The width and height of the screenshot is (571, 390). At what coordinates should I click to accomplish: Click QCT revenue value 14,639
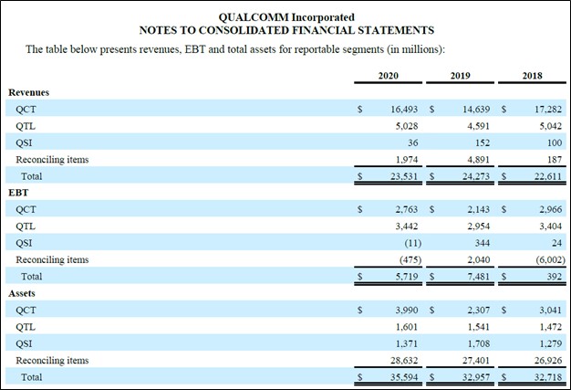(476, 110)
